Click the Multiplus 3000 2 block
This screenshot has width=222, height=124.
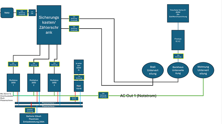(x=34, y=83)
